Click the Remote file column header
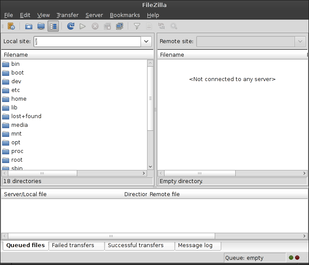The width and height of the screenshot is (309, 265). [x=228, y=194]
